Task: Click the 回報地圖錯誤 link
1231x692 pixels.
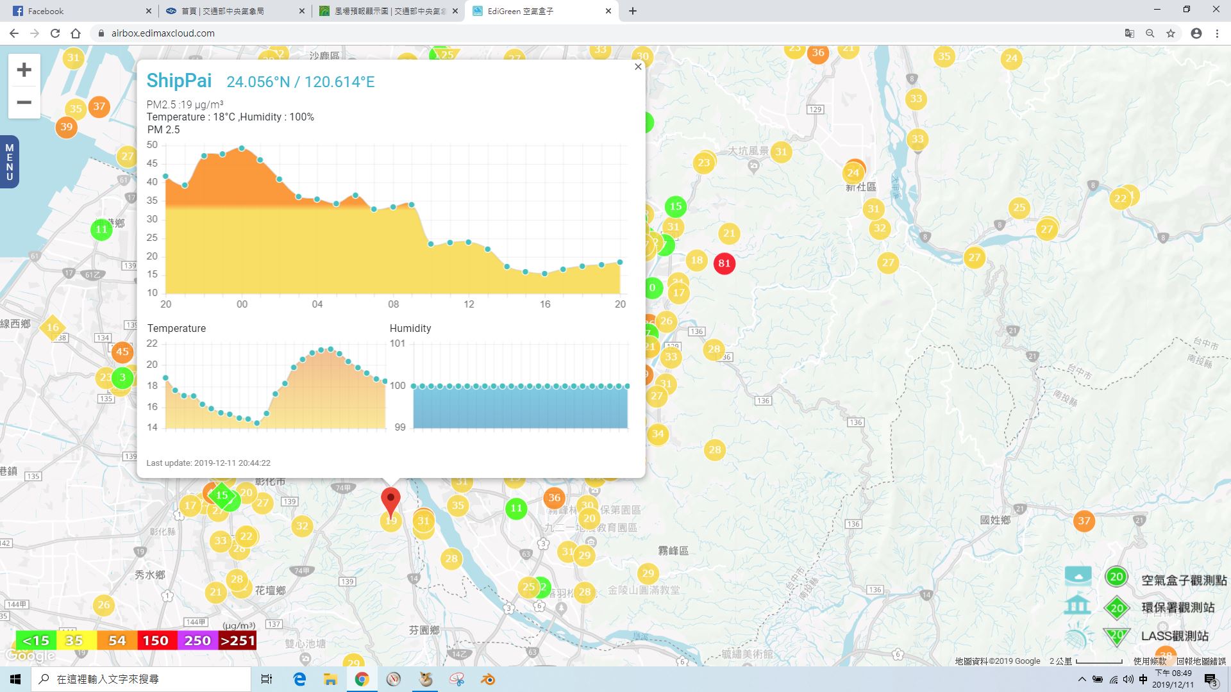Action: [x=1201, y=661]
